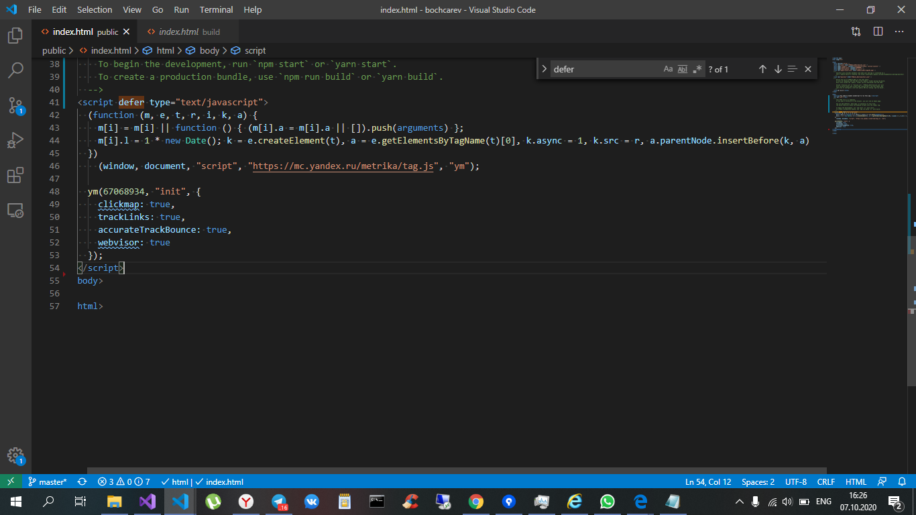Click the index.html check in status bar
The image size is (916, 515).
click(219, 481)
